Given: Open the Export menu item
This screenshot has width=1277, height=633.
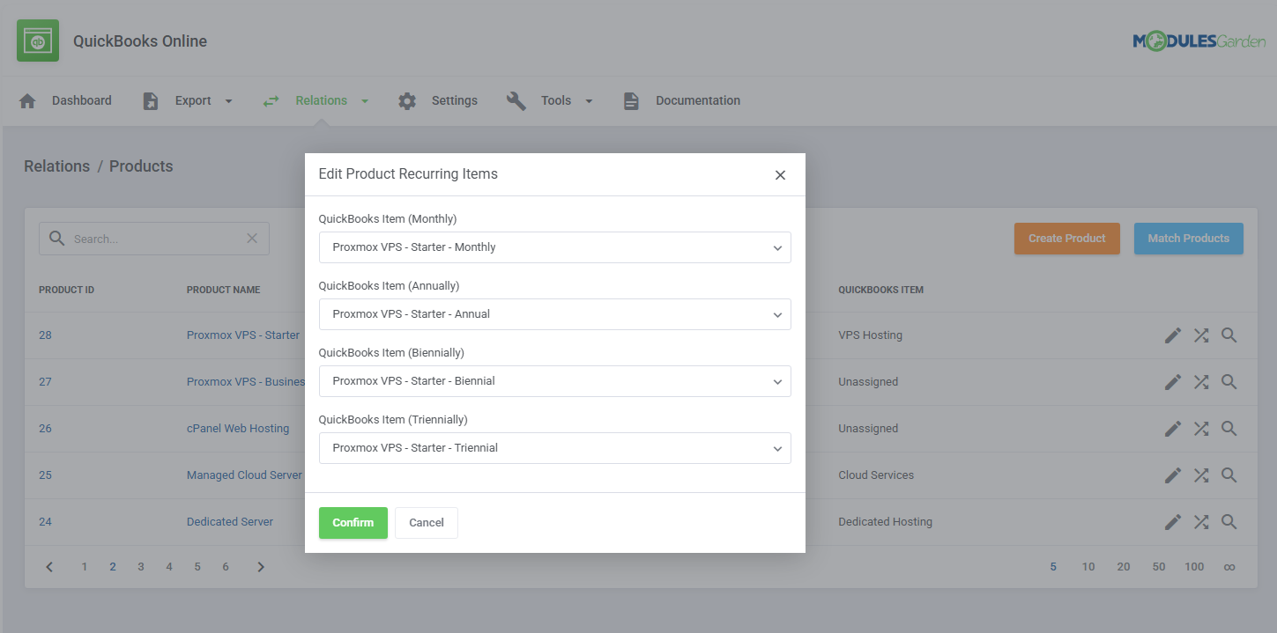Looking at the screenshot, I should (x=193, y=100).
